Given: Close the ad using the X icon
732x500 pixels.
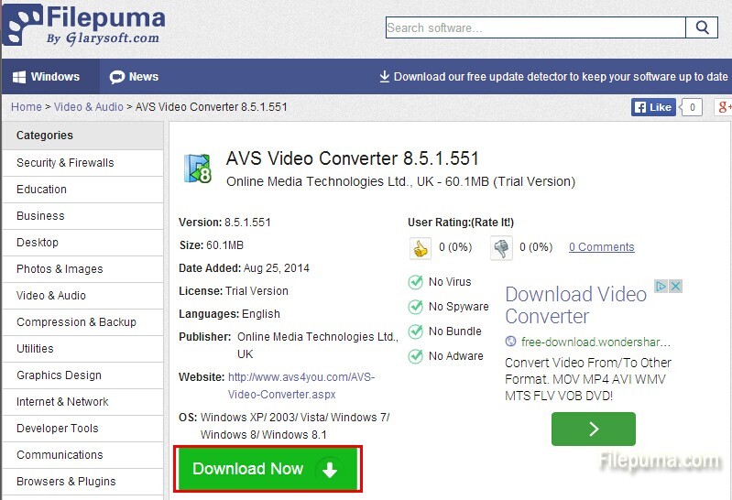Looking at the screenshot, I should coord(676,287).
